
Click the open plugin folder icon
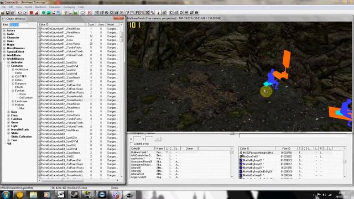pyautogui.click(x=3, y=13)
